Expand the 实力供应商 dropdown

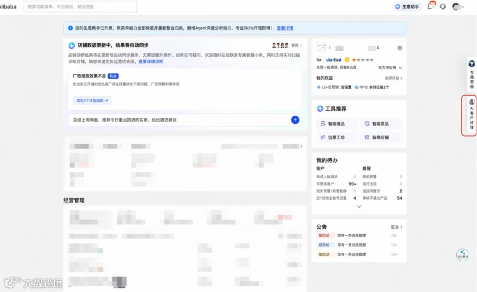390,67
